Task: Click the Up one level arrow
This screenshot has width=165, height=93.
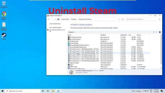Action: pos(56,19)
